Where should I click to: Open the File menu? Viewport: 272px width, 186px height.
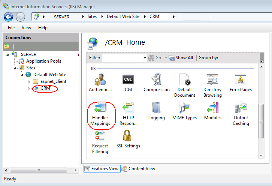[x=11, y=28]
